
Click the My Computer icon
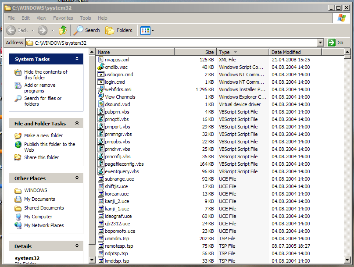point(18,217)
